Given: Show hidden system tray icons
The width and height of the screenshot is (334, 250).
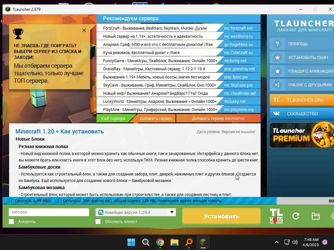Looking at the screenshot, I should 277,242.
